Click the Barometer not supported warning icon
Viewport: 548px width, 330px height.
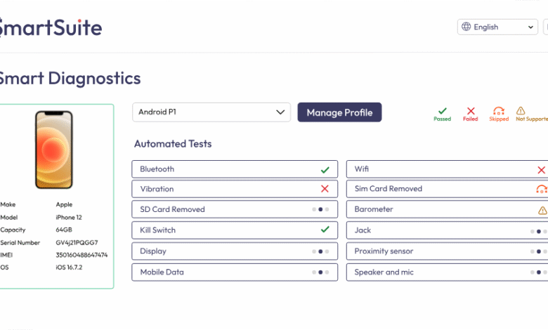542,210
